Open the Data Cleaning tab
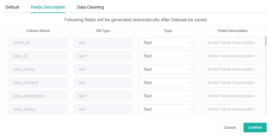 pos(90,7)
